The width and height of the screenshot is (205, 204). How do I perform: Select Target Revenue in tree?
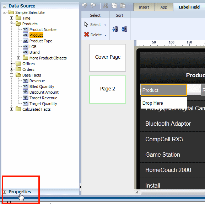point(43,98)
